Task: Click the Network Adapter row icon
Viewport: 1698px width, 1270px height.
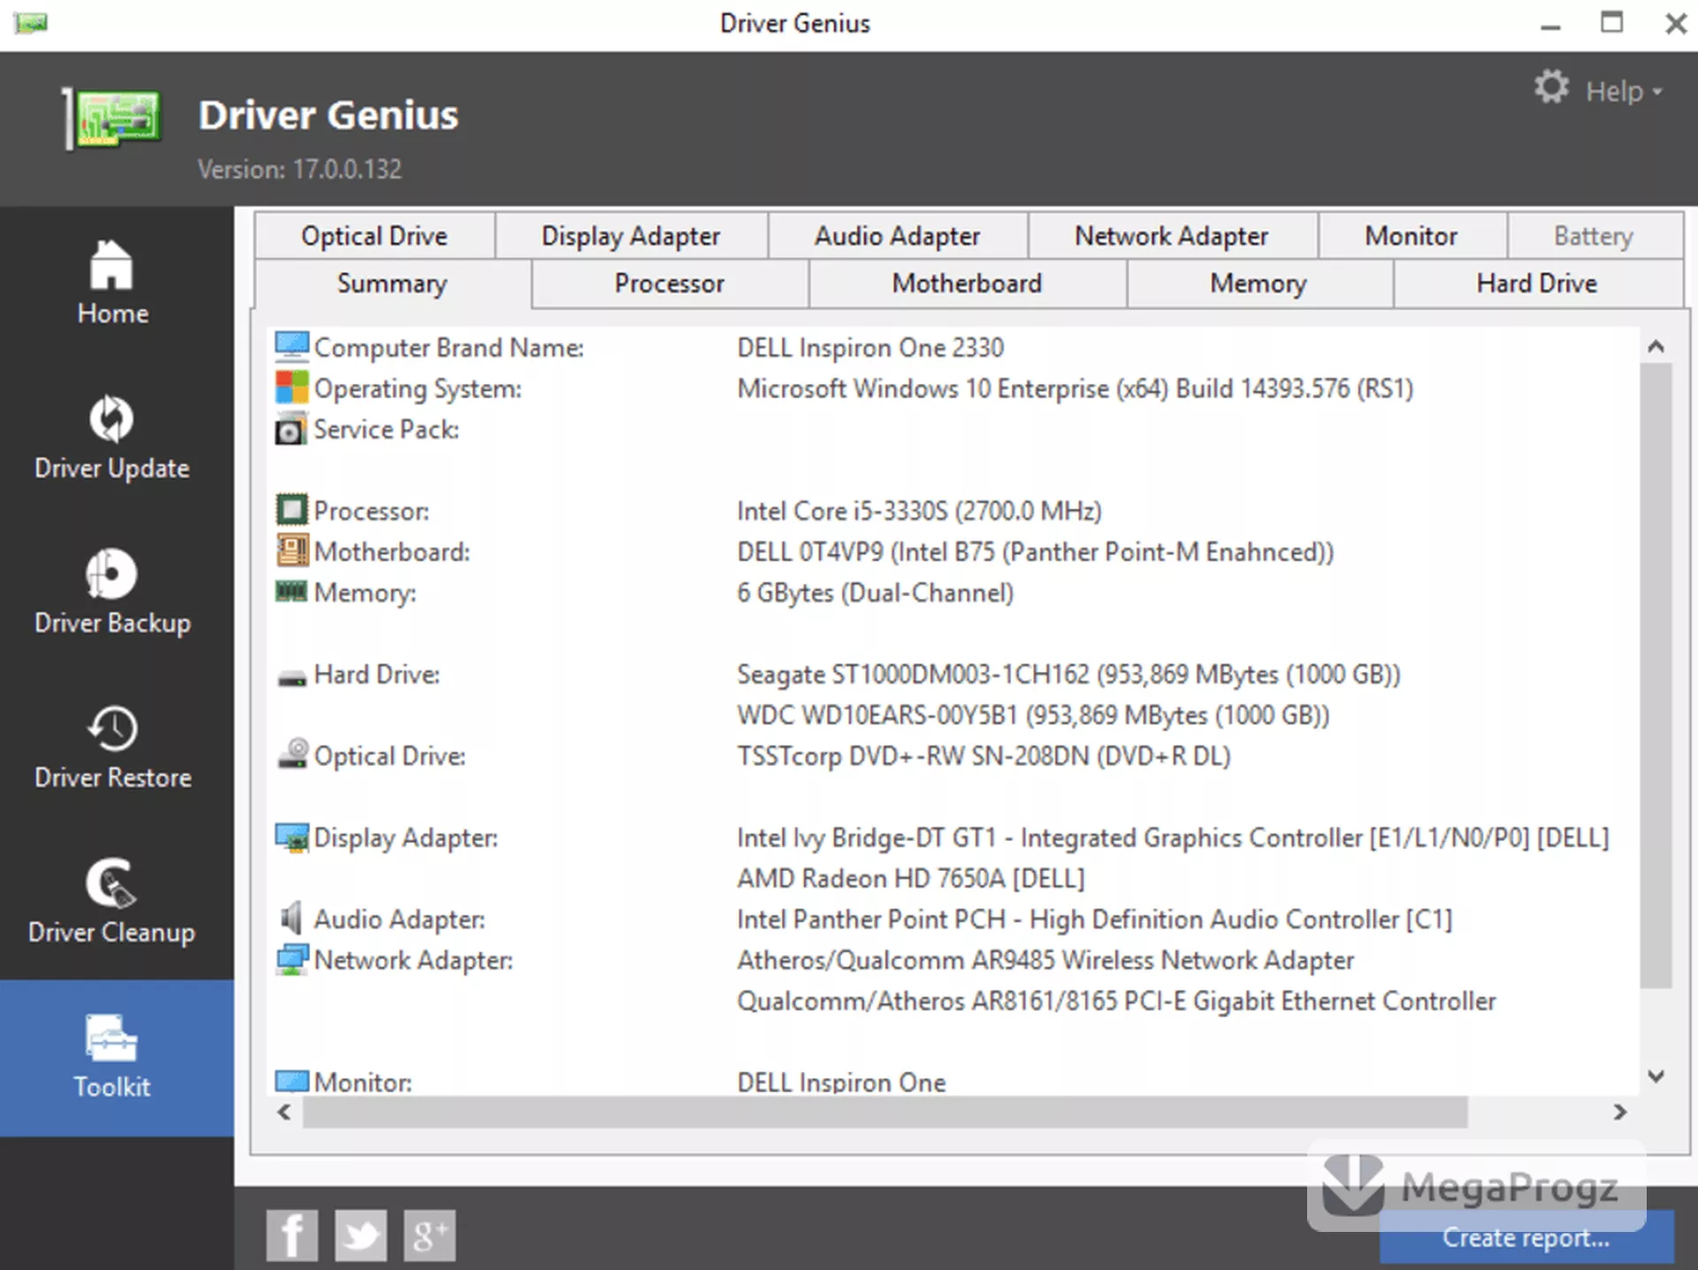Action: (292, 960)
